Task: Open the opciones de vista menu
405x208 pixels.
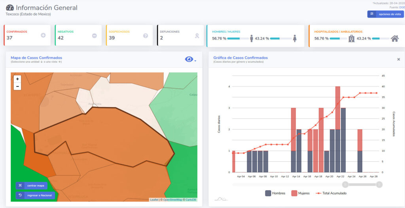Action: point(385,14)
